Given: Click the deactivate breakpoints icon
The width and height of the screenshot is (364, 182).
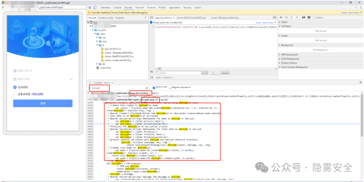Looking at the screenshot, I should [303, 18].
